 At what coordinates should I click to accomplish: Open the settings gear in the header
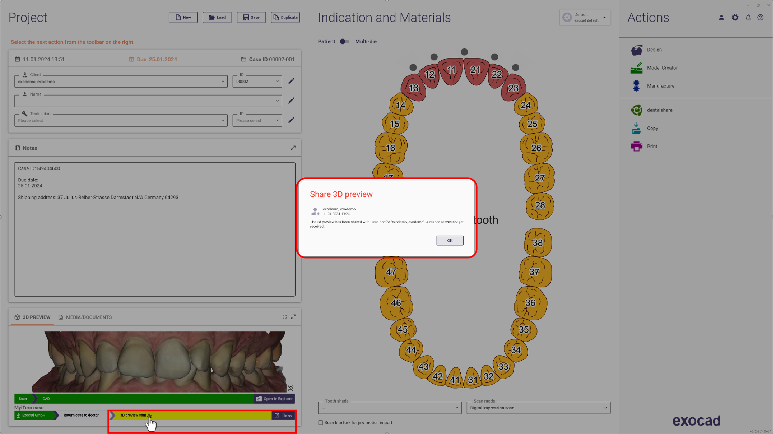coord(735,17)
